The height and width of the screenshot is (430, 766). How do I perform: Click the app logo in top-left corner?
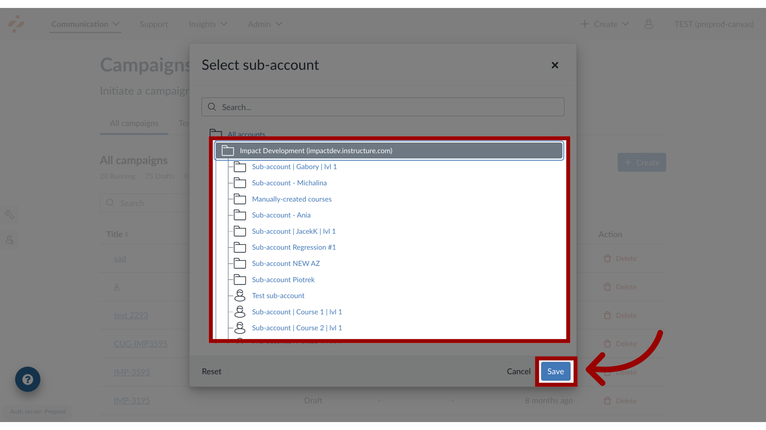(16, 24)
